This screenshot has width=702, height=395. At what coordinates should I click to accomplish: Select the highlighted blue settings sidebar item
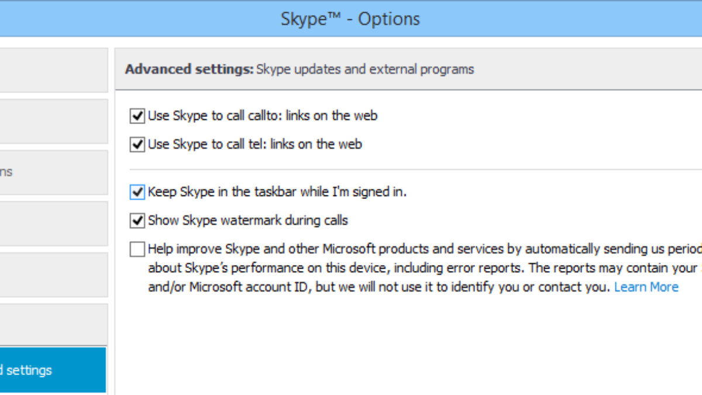click(x=53, y=370)
